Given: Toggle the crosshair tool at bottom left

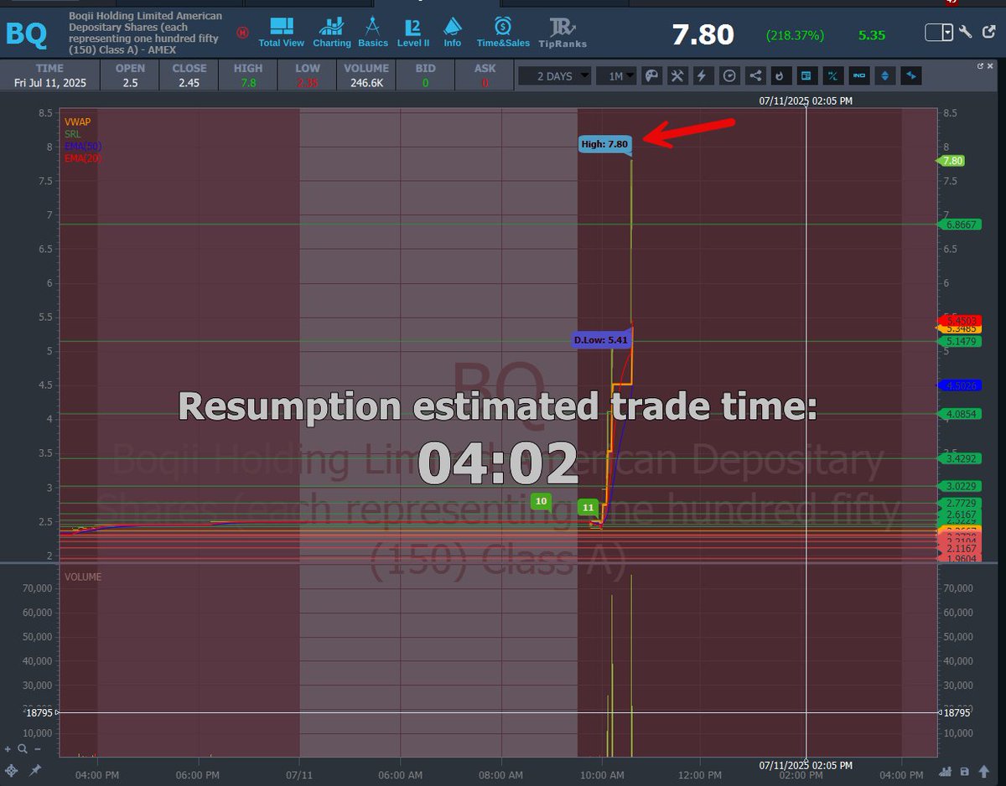Looking at the screenshot, I should pyautogui.click(x=11, y=770).
